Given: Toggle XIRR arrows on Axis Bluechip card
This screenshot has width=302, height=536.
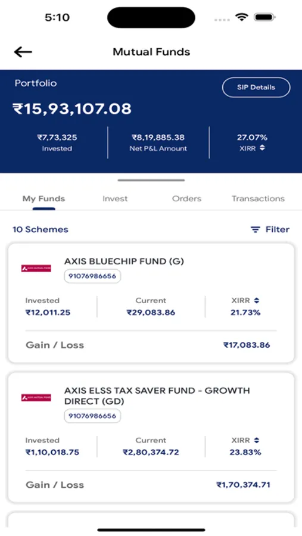Looking at the screenshot, I should [257, 301].
